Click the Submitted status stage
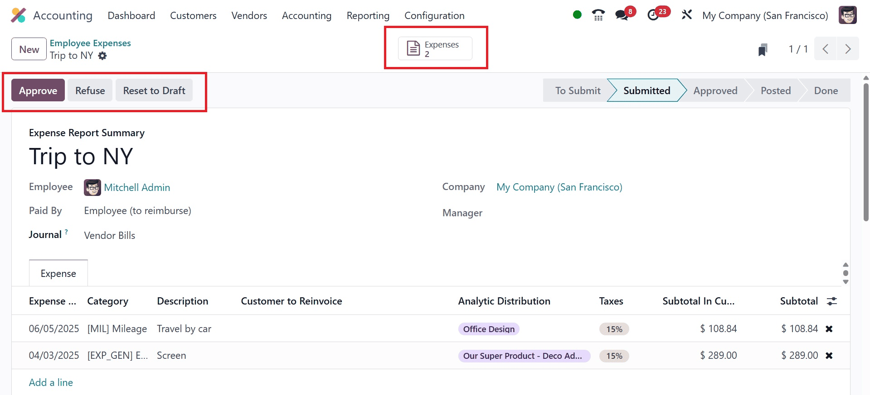Screen dimensions: 870x395 [646, 90]
